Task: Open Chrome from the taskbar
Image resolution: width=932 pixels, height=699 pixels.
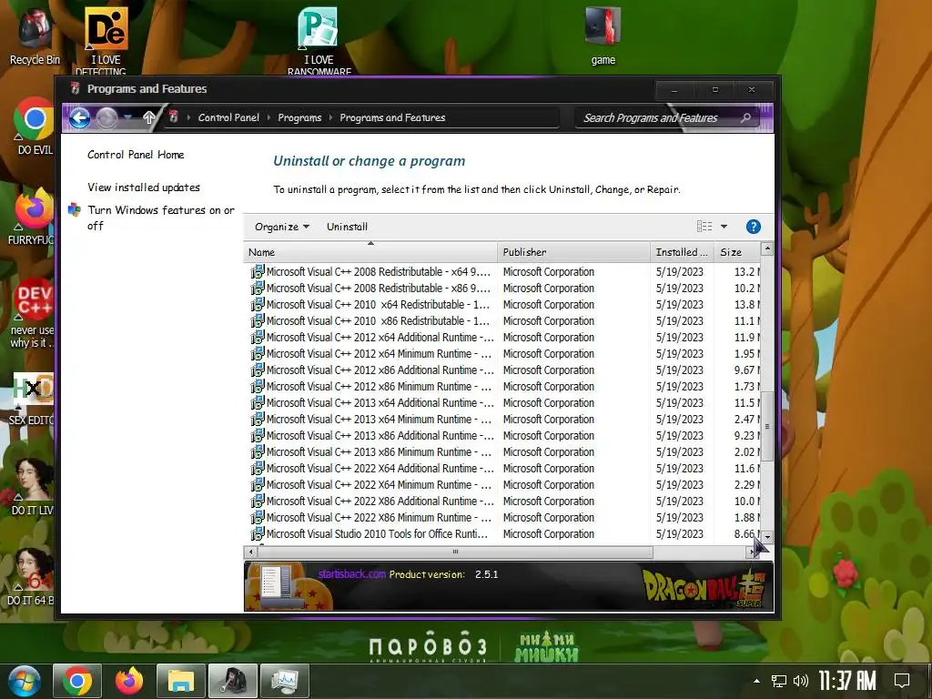Action: tap(77, 681)
